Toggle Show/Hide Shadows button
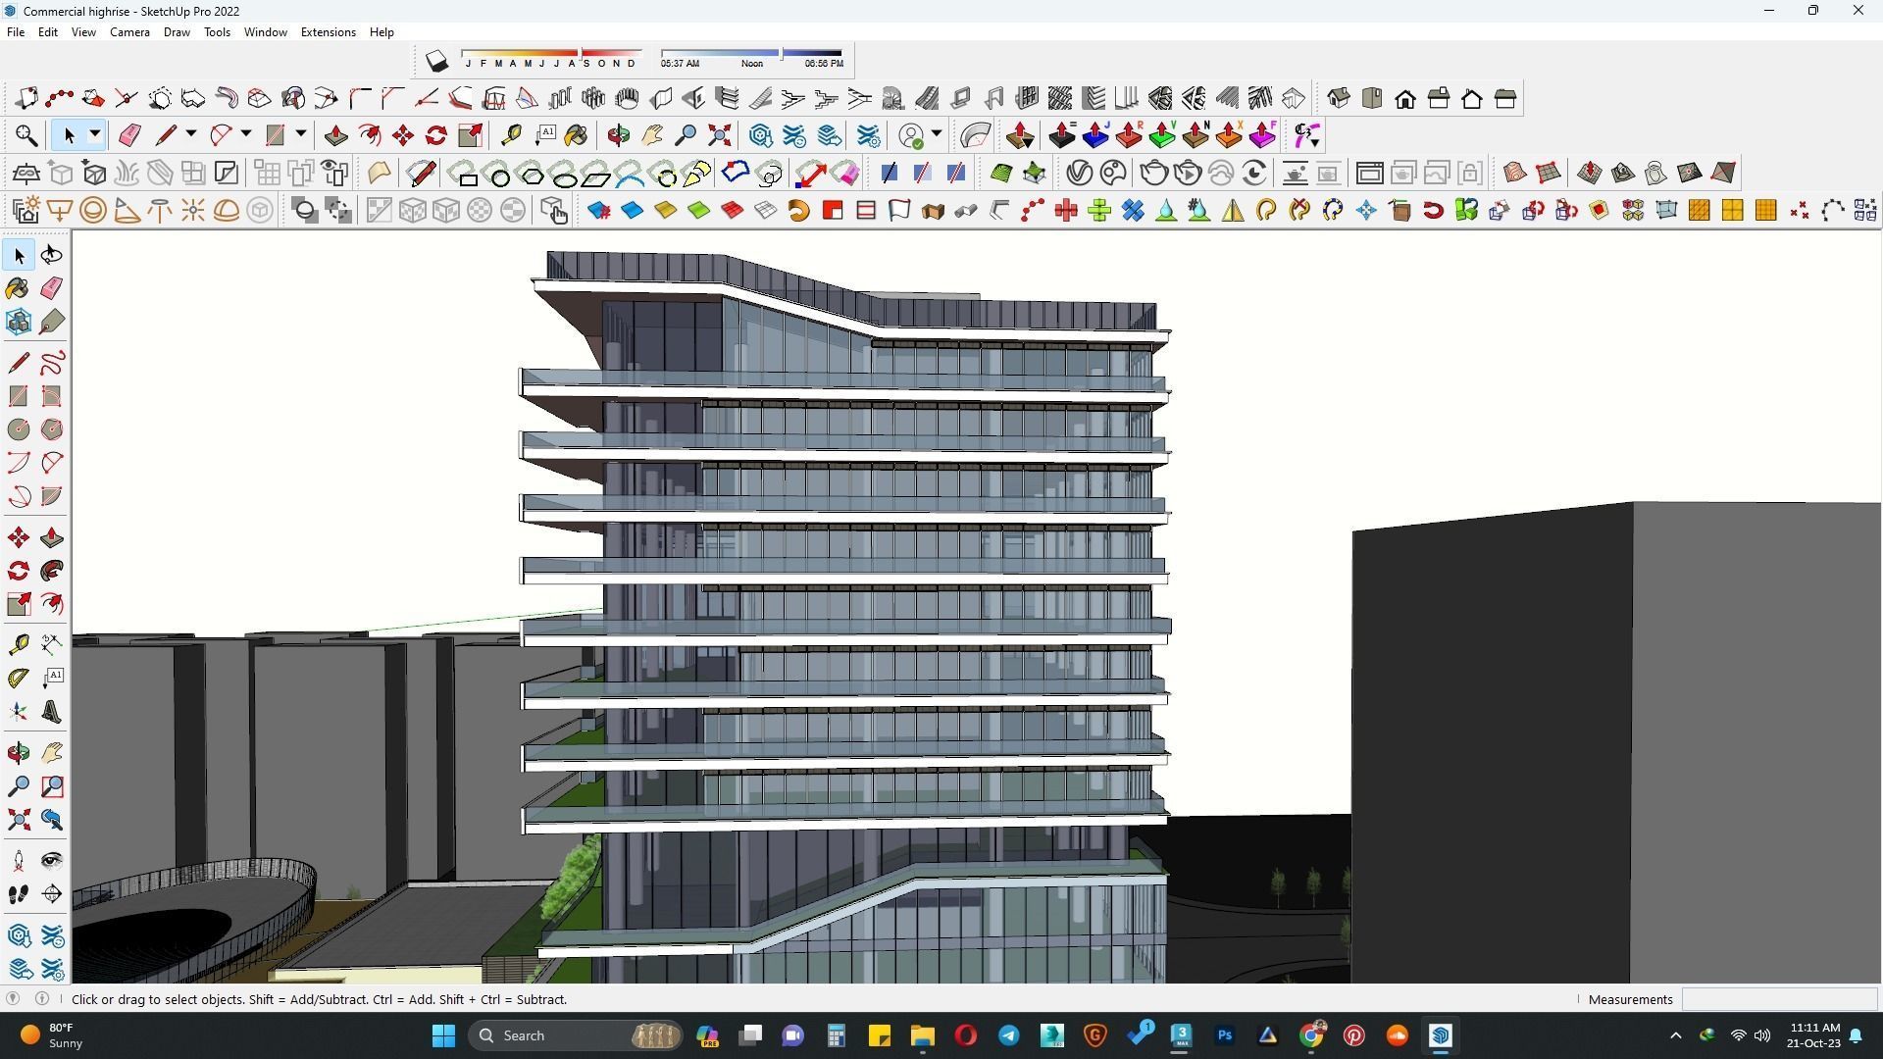 point(436,62)
